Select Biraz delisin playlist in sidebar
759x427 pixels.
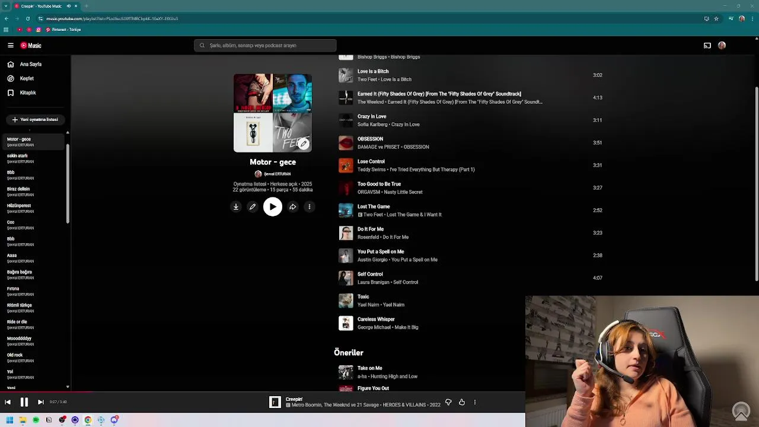[x=34, y=192]
